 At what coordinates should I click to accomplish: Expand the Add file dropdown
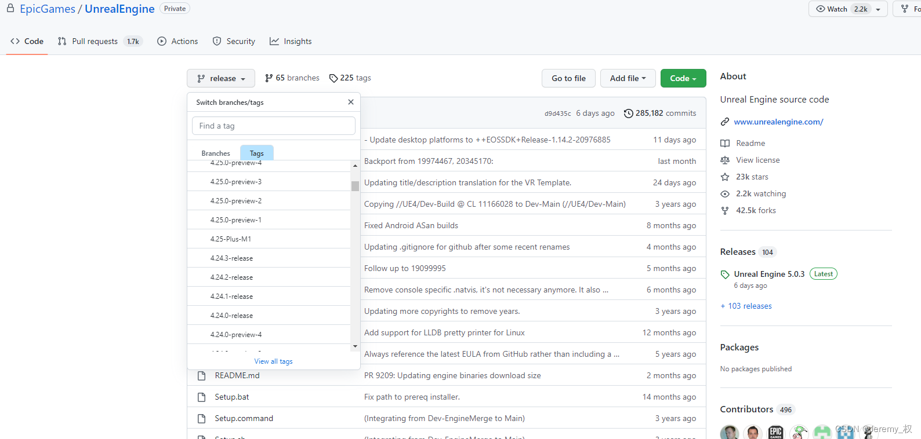(628, 78)
